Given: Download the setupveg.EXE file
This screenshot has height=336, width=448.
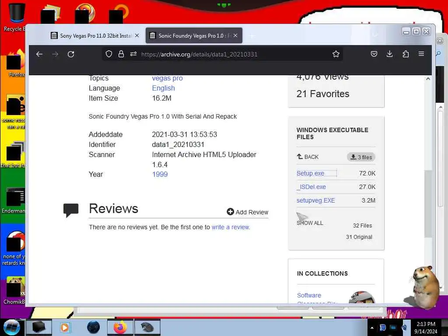Looking at the screenshot, I should click(x=316, y=200).
